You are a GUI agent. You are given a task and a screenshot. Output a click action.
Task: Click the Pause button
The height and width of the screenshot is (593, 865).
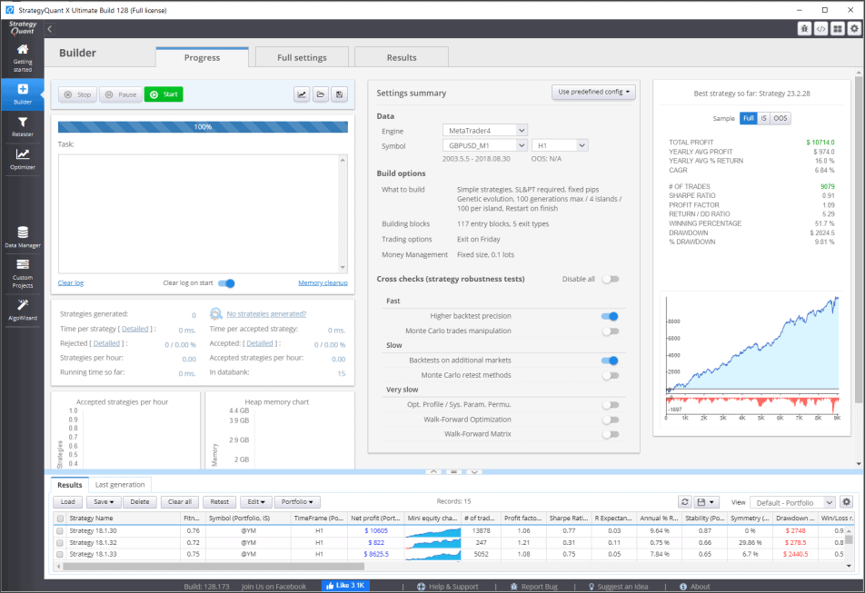coord(121,94)
